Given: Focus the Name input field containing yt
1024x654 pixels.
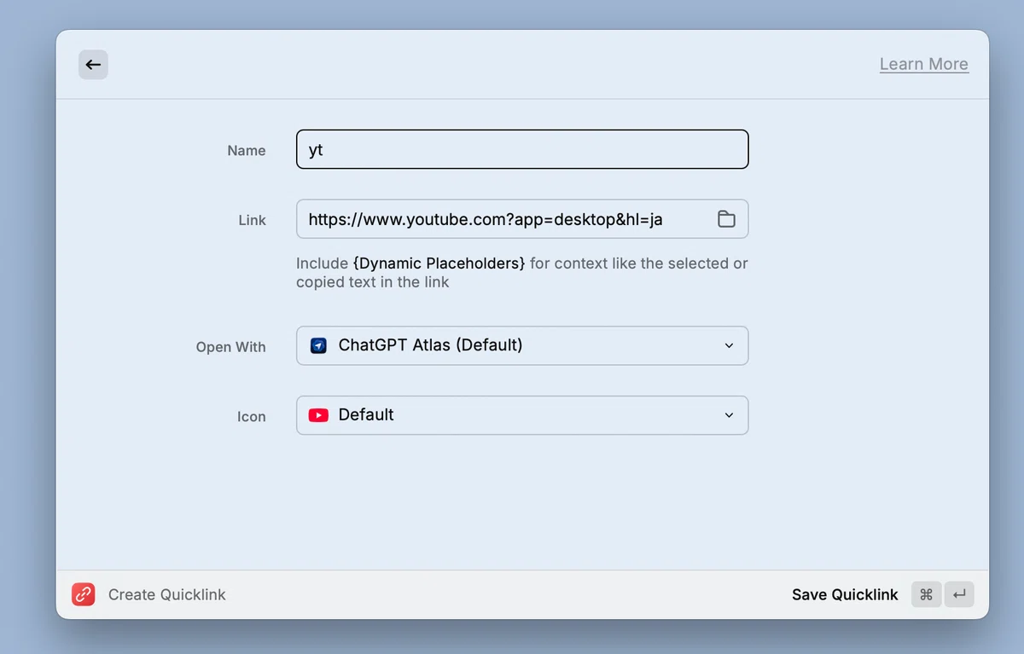Looking at the screenshot, I should (522, 149).
